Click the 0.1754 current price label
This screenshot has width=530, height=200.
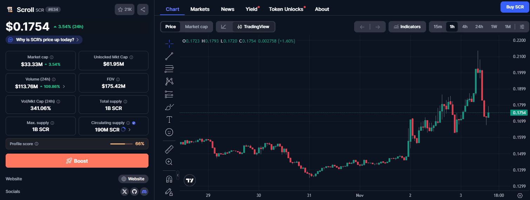coord(519,113)
